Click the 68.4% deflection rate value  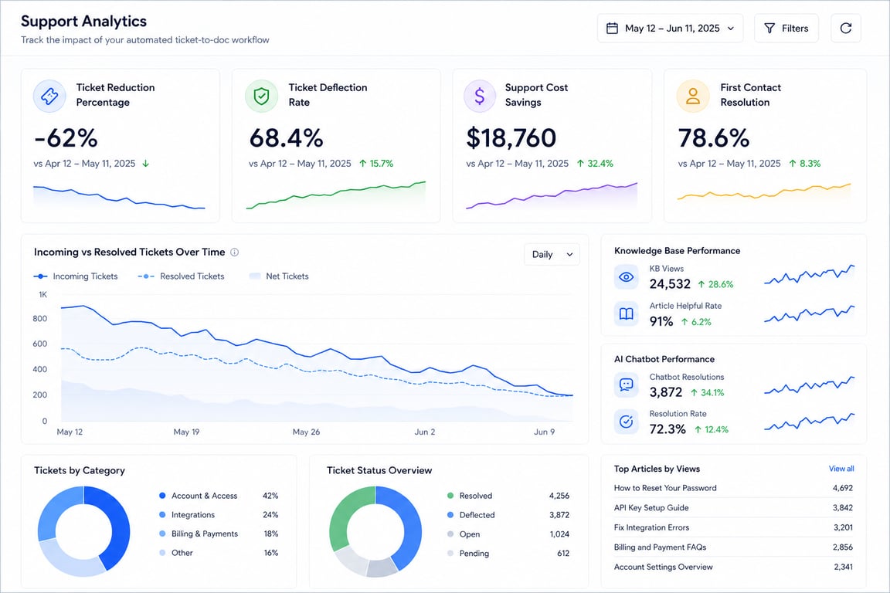pos(286,138)
